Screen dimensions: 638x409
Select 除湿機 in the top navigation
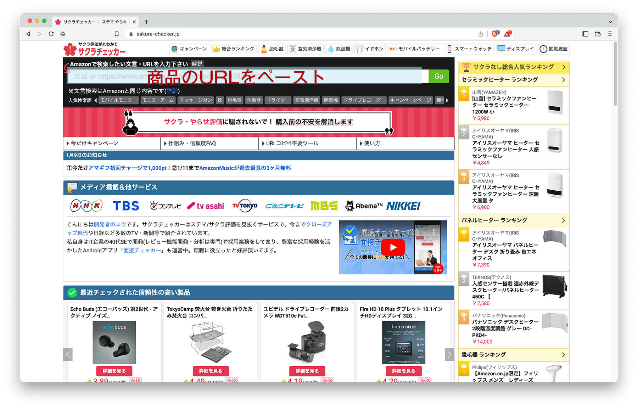pyautogui.click(x=339, y=49)
